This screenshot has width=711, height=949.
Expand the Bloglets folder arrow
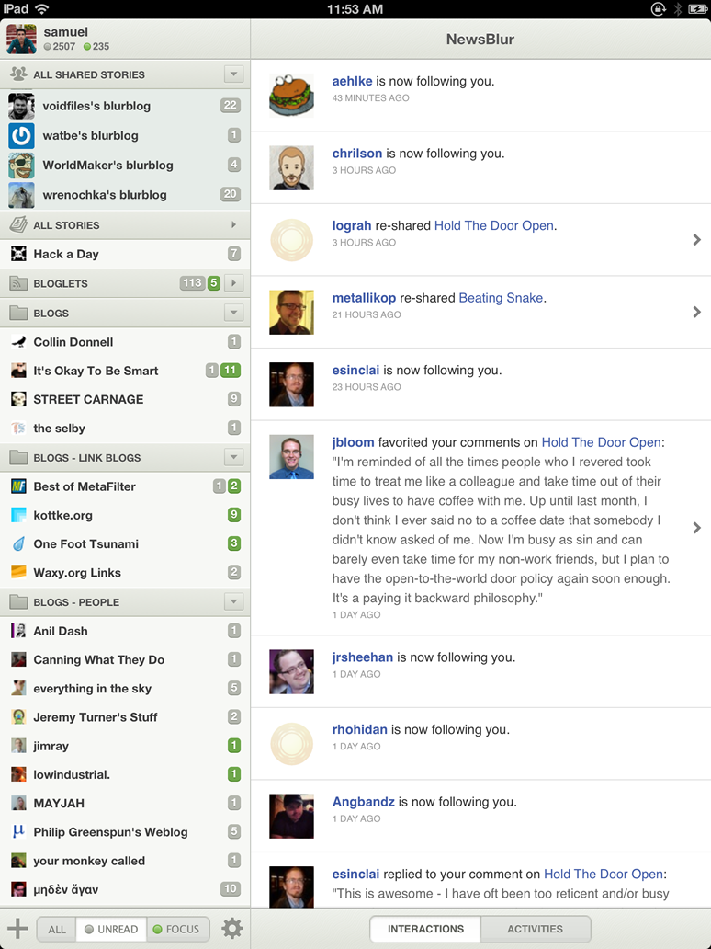(x=233, y=283)
